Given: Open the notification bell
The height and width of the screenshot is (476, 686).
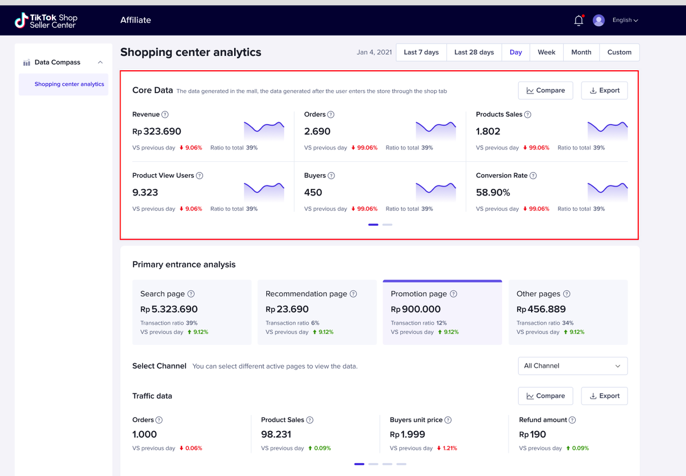Looking at the screenshot, I should tap(578, 20).
